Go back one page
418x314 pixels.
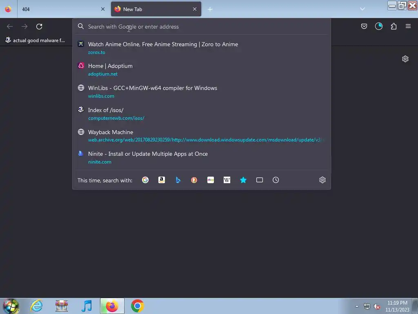[x=10, y=27]
